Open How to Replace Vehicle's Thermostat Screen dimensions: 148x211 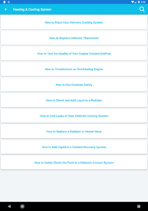(74, 38)
